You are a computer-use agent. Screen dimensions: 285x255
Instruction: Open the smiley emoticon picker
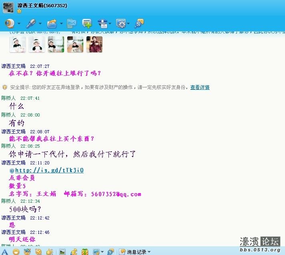click(x=16, y=252)
